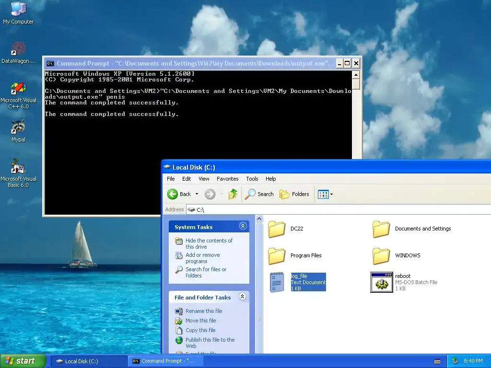Open the DataWagon desktop shortcut
Viewport: 491px width, 368px height.
click(18, 52)
